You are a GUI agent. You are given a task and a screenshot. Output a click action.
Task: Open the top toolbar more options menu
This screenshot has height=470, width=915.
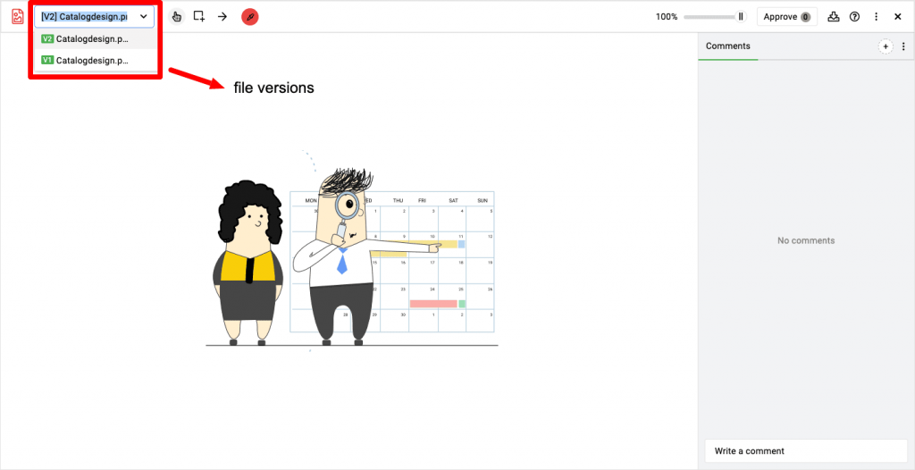(x=876, y=17)
